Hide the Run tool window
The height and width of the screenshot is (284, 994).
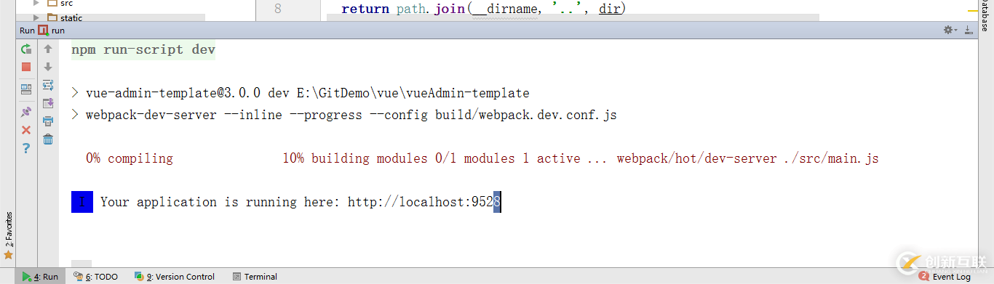pos(969,30)
